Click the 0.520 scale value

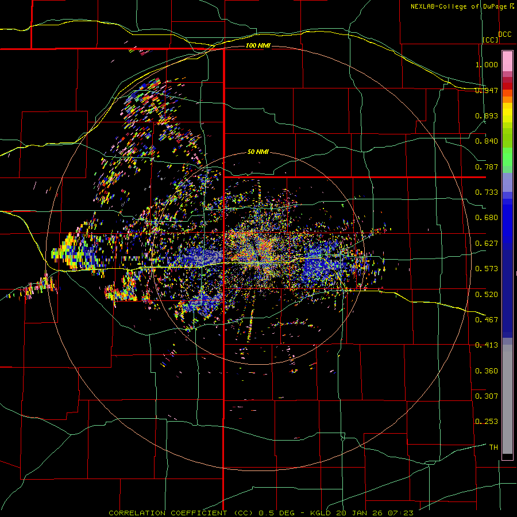(x=487, y=295)
